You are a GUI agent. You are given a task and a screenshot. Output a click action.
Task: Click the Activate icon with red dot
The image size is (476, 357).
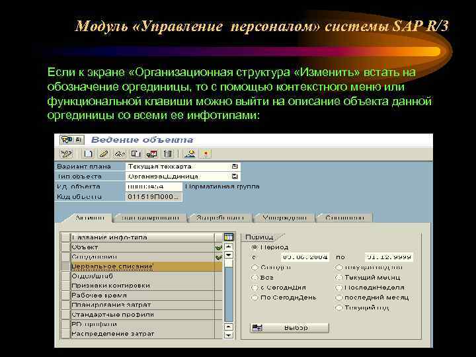(x=206, y=154)
